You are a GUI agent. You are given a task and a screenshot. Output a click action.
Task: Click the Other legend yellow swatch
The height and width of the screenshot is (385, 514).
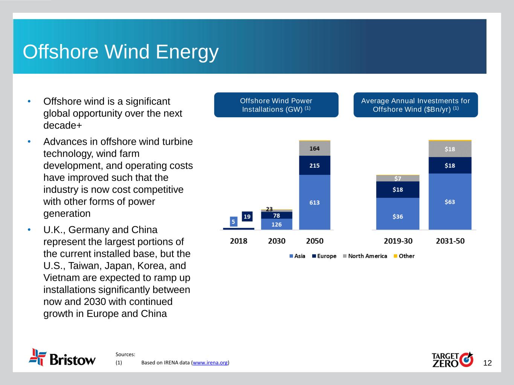[x=395, y=256]
